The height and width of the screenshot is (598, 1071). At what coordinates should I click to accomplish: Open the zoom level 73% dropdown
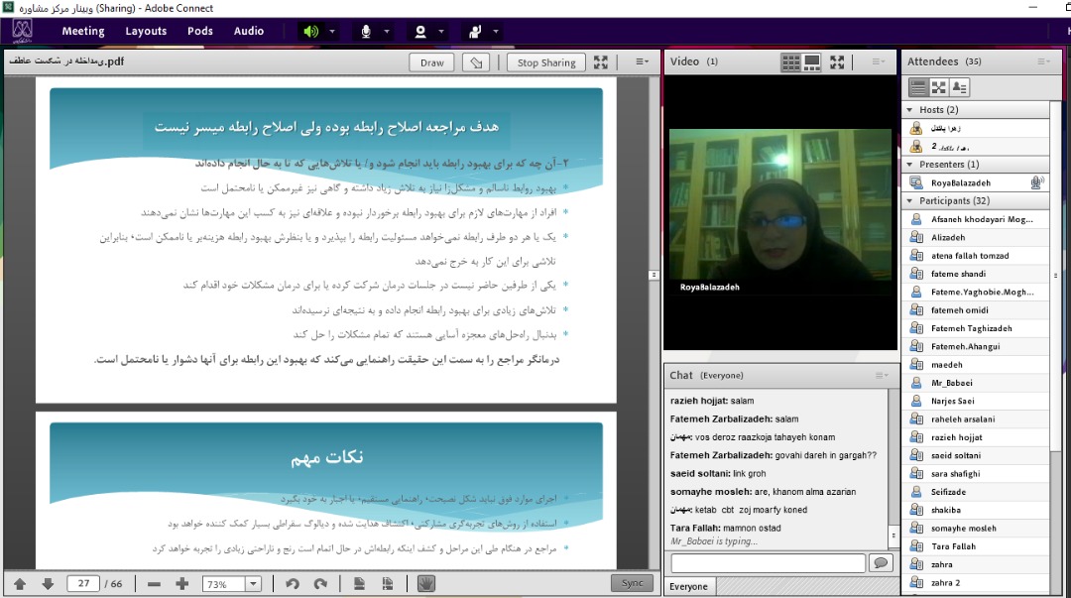point(253,584)
